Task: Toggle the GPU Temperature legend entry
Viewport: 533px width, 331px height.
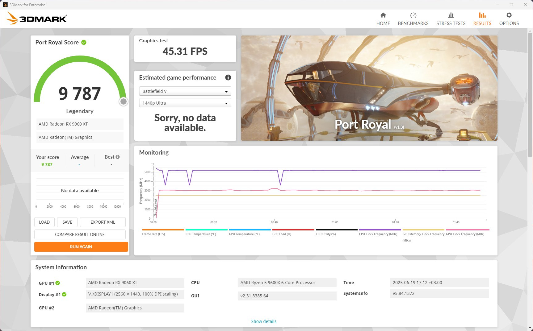Action: click(250, 232)
